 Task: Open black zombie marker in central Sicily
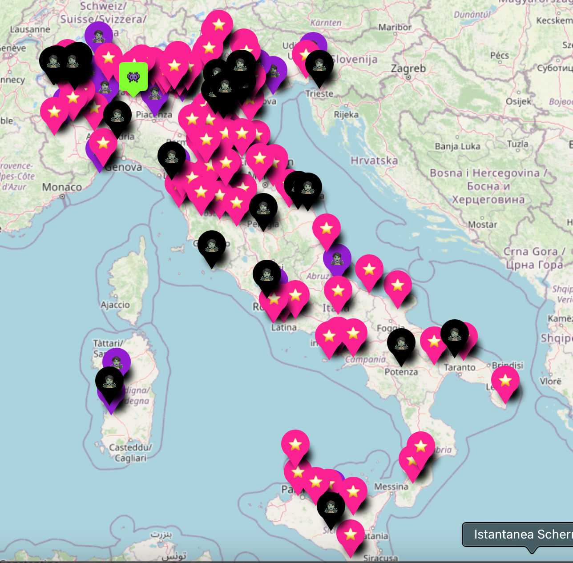click(331, 506)
